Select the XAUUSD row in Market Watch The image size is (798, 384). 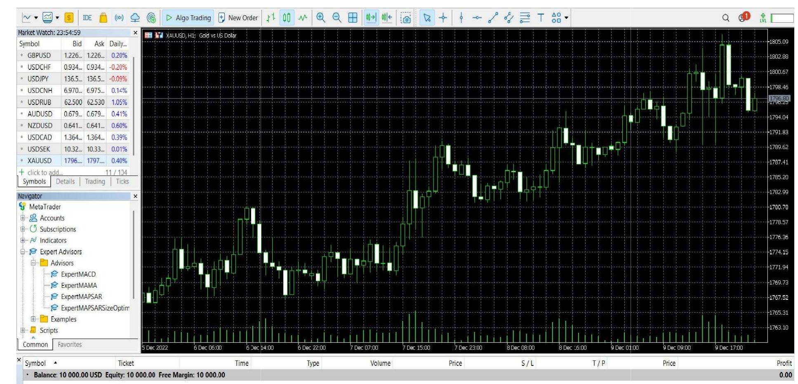(x=73, y=160)
